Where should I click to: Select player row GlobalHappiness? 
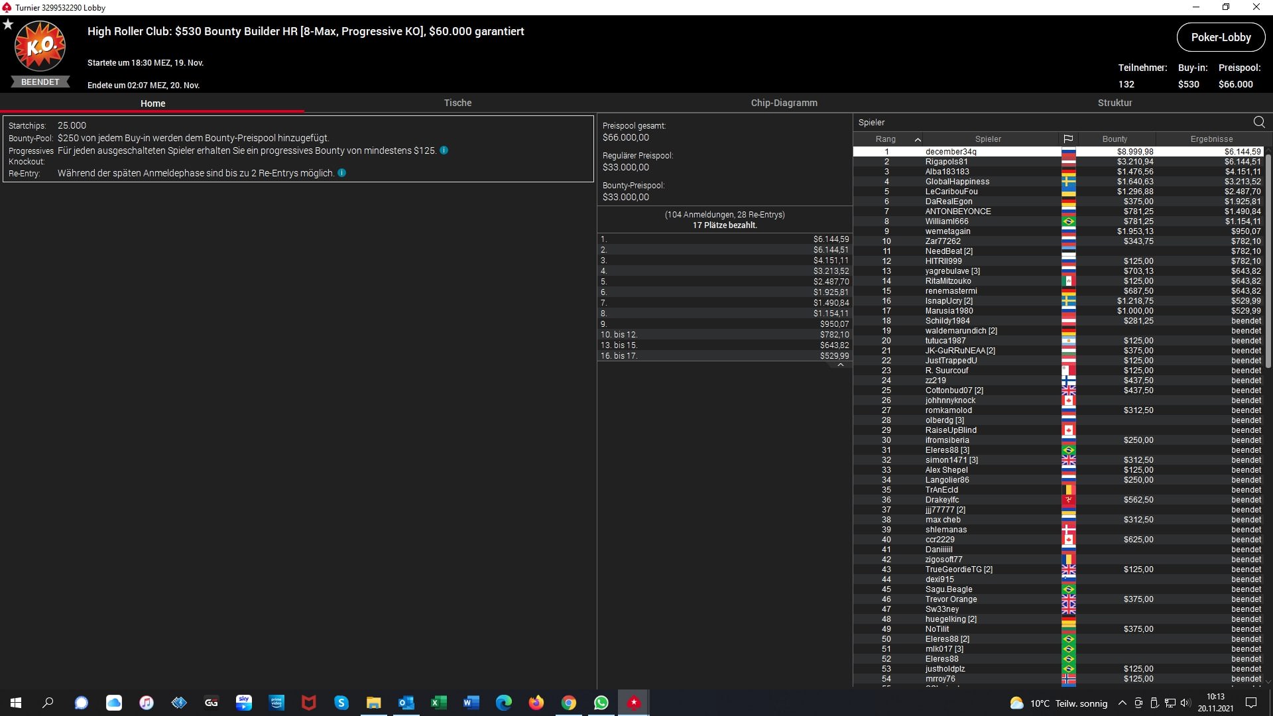[1059, 182]
